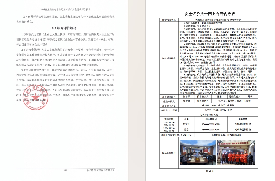
Task: Open the conference room meeting photo
Action: coord(197,153)
